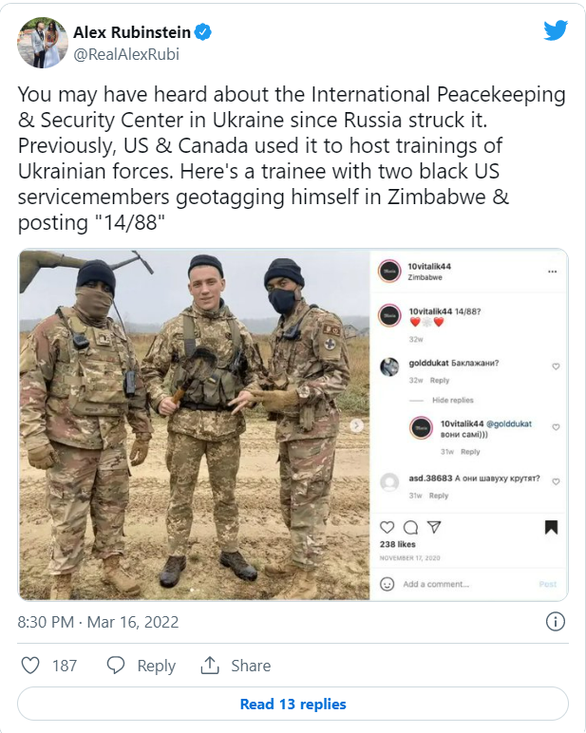Click the Instagram comment bubble icon
The height and width of the screenshot is (733, 586).
pyautogui.click(x=410, y=527)
